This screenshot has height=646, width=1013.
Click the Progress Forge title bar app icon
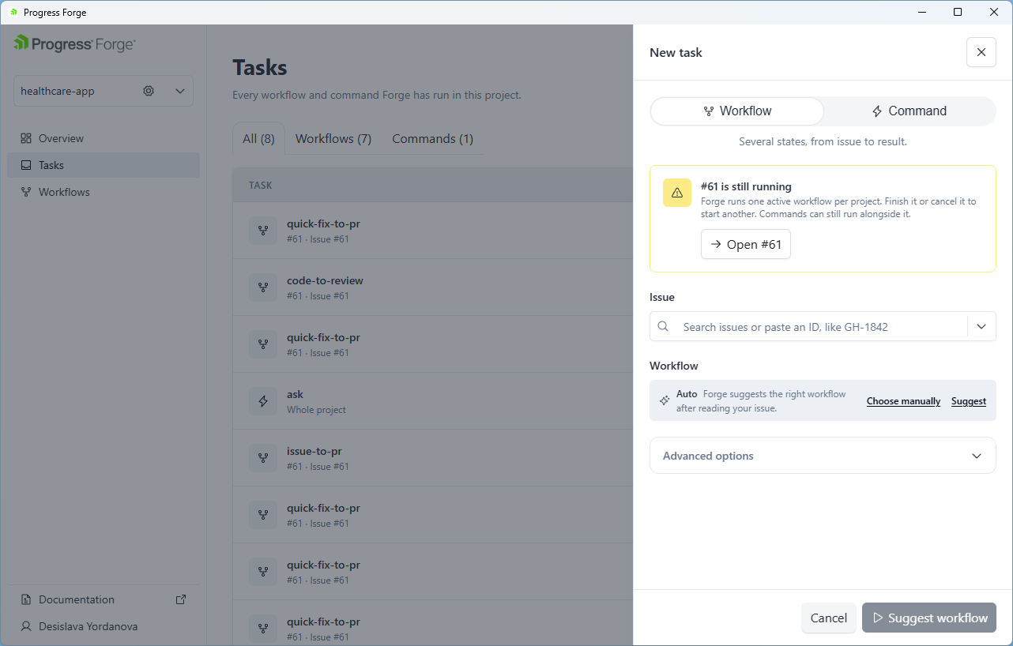point(13,12)
